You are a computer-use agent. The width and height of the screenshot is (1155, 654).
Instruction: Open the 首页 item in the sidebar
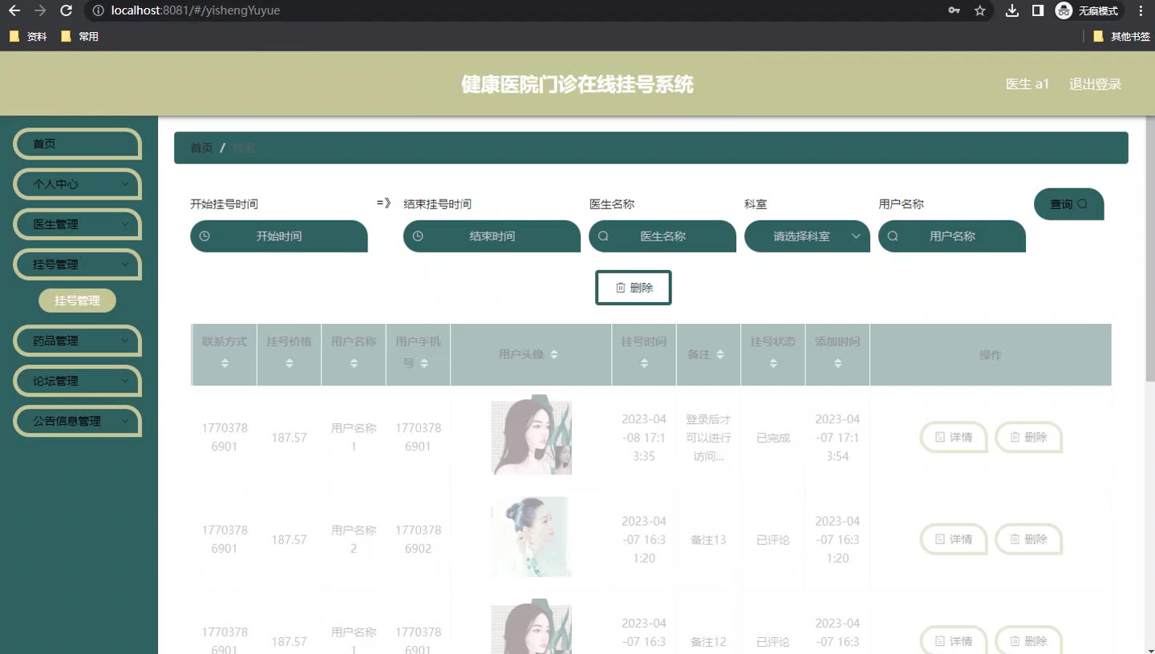(x=78, y=143)
